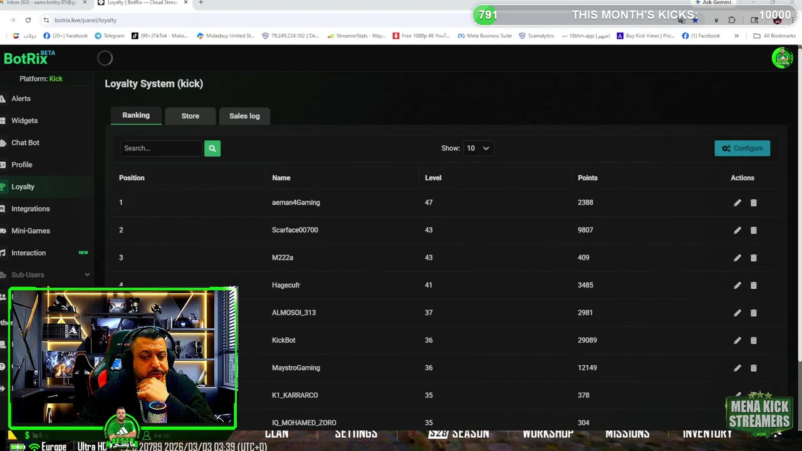Viewport: 802px width, 451px height.
Task: Open the StreamerStats bookmark
Action: point(357,36)
